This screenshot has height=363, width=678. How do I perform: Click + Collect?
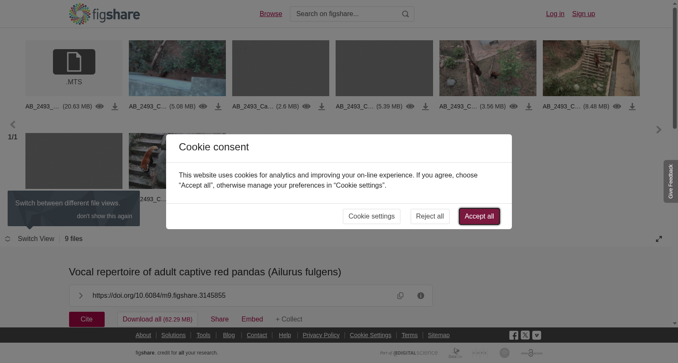point(289,319)
